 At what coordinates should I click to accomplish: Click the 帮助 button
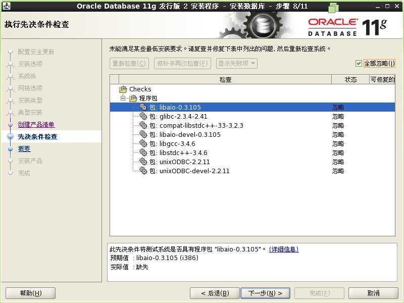(31, 293)
